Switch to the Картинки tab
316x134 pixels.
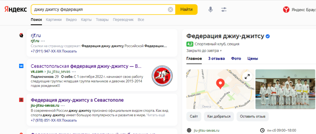[54, 20]
